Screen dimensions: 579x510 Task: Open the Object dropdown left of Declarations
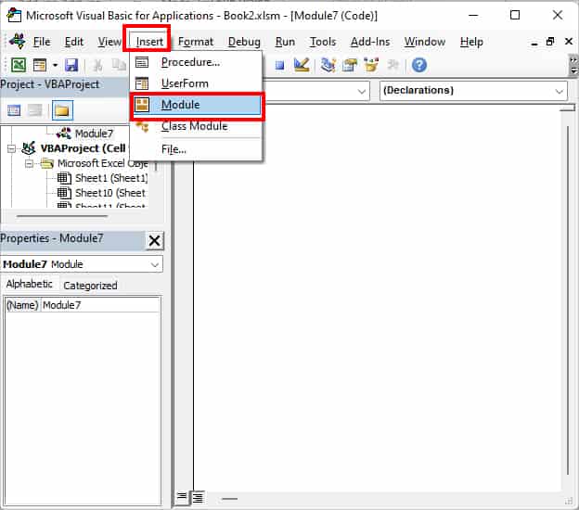[x=362, y=91]
